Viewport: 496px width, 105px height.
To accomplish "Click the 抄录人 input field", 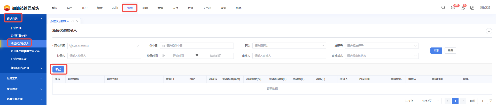I will tap(104, 56).
